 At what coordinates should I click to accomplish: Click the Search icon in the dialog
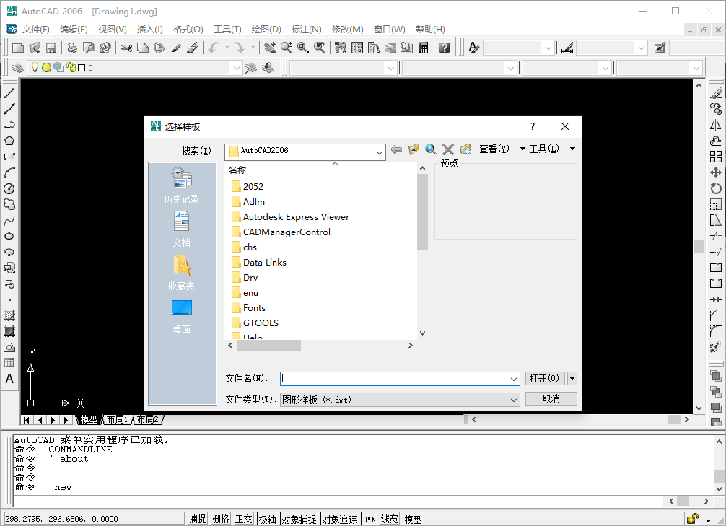(x=430, y=149)
